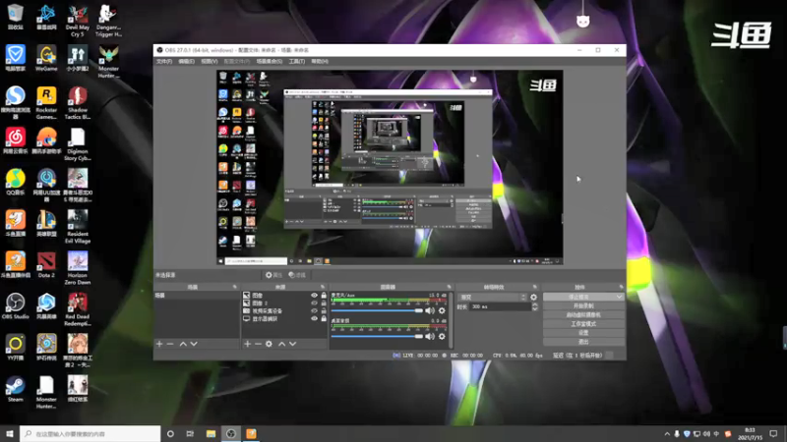This screenshot has width=787, height=442.
Task: Pop out the Scenes dock panel
Action: 234,287
